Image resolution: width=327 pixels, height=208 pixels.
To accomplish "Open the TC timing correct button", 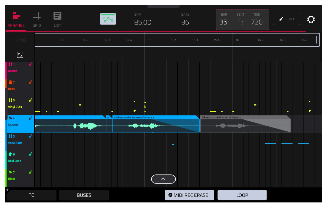I will [x=31, y=195].
